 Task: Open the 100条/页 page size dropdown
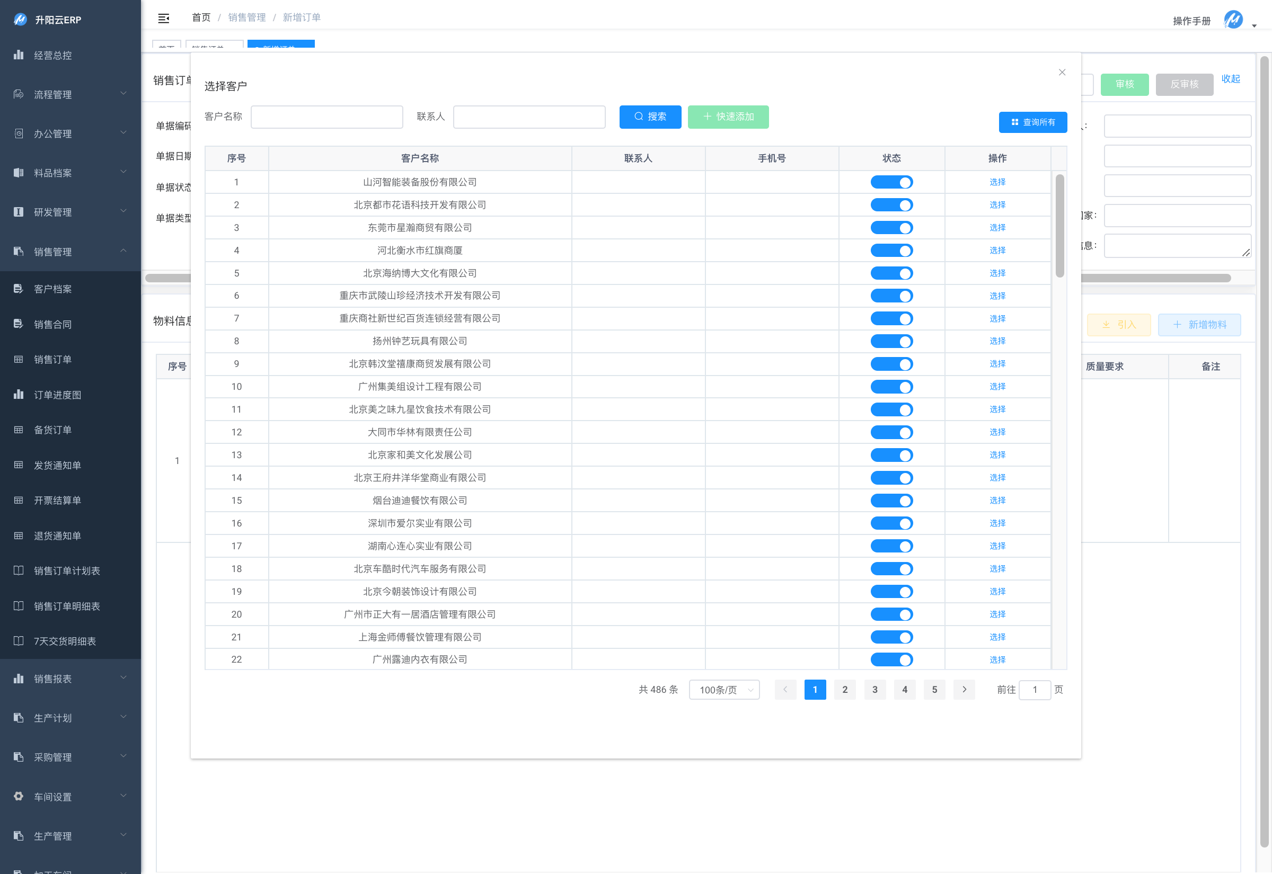(724, 690)
